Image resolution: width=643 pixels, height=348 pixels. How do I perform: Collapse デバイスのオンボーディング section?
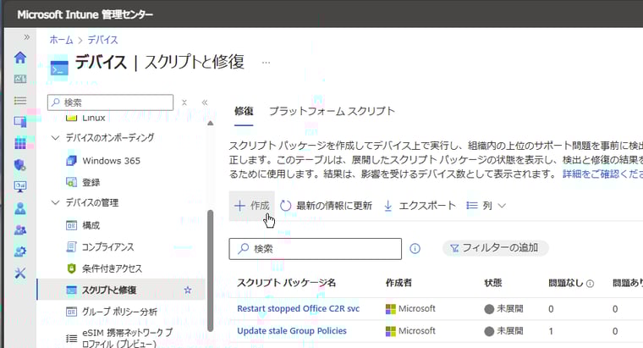[55, 137]
